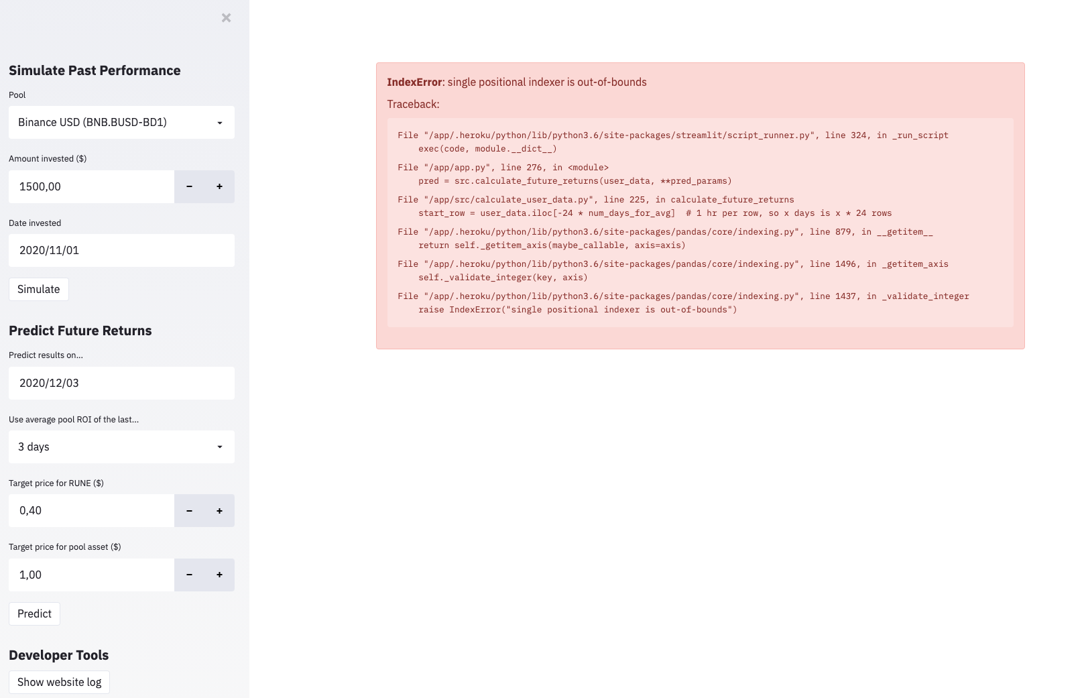Increase Target price for pool asset

click(219, 575)
